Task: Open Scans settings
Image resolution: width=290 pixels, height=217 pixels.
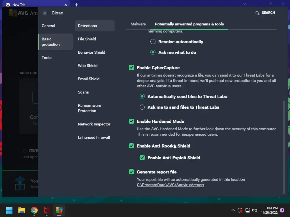Action: pos(83,92)
